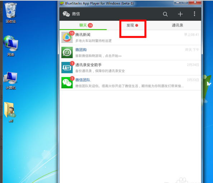Open the 通讯录安全助手 avatar icon
The image size is (213, 183).
(x=67, y=67)
